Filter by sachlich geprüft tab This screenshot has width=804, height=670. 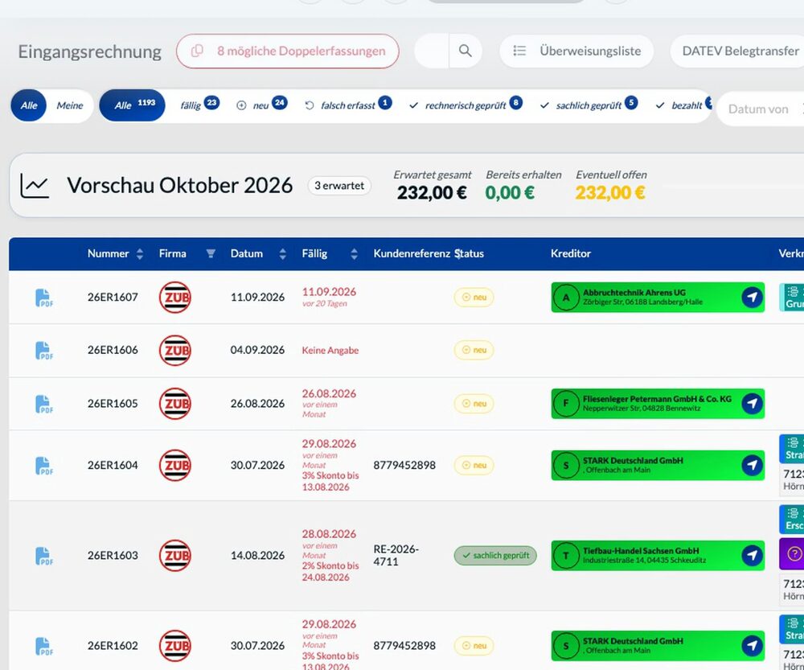coord(589,105)
